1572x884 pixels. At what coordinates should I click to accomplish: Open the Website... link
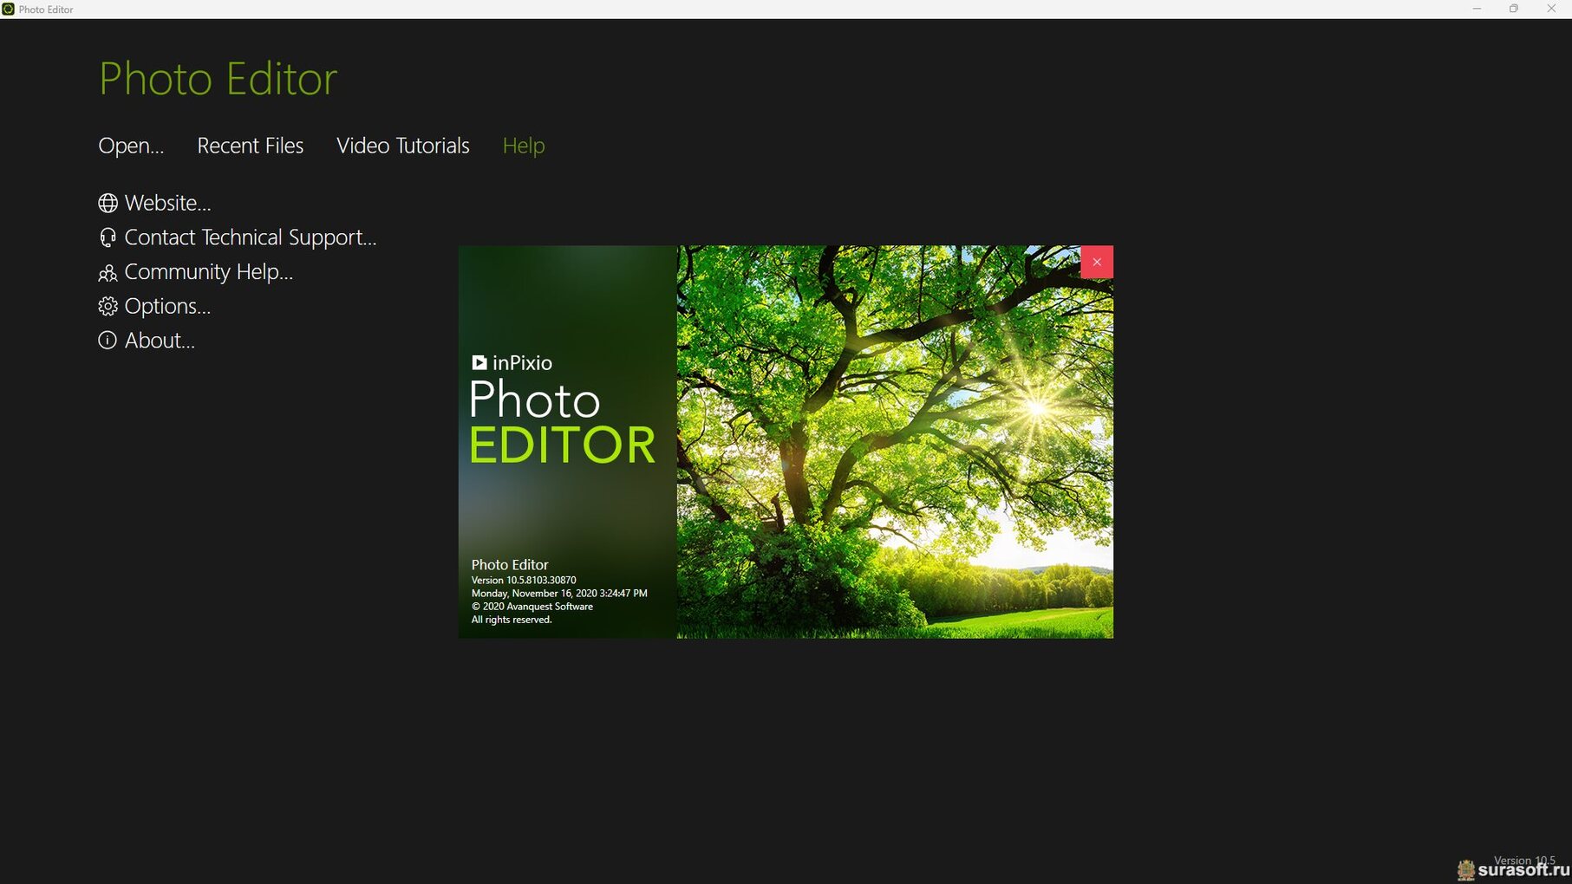click(x=168, y=203)
